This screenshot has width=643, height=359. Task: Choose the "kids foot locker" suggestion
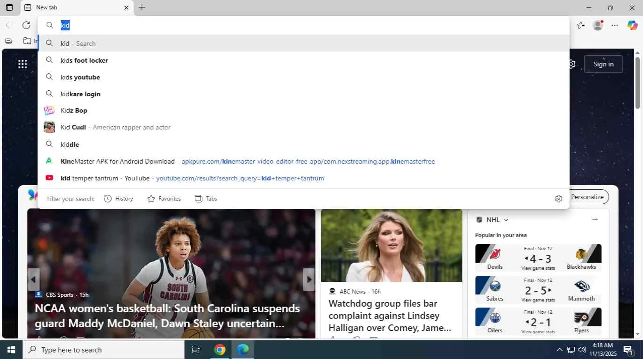(x=304, y=60)
